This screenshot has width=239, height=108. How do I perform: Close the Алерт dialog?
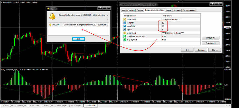107,8
